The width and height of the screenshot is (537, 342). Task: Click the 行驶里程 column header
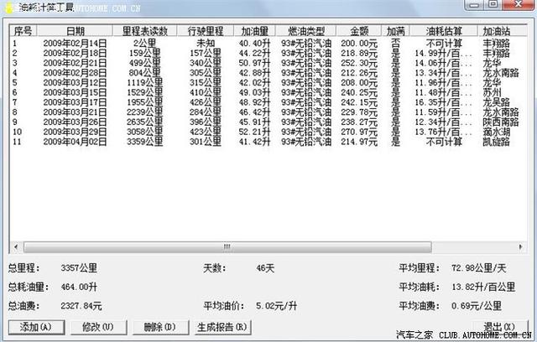(206, 31)
